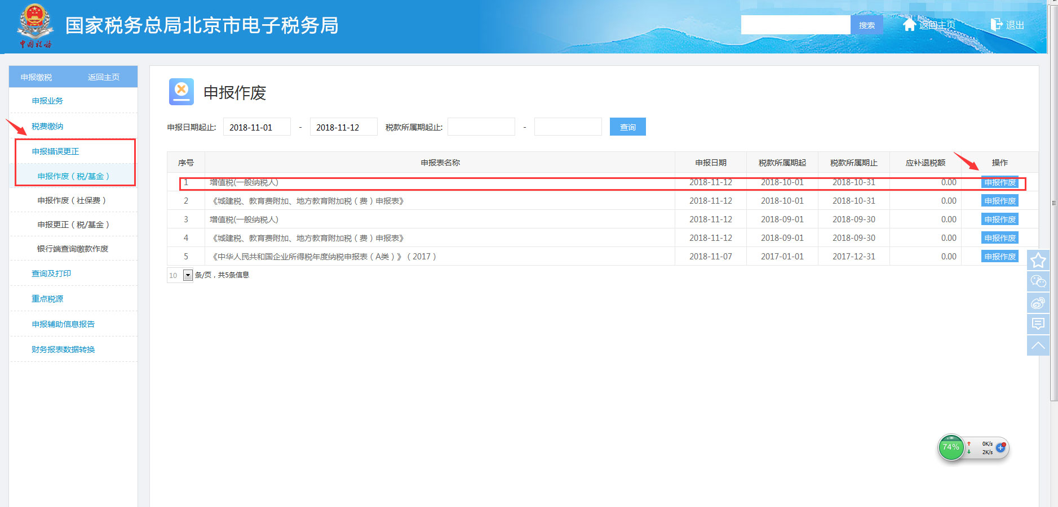Screen dimensions: 1058x507
Task: Click 返回主页 in the sidebar header
Action: [x=104, y=77]
